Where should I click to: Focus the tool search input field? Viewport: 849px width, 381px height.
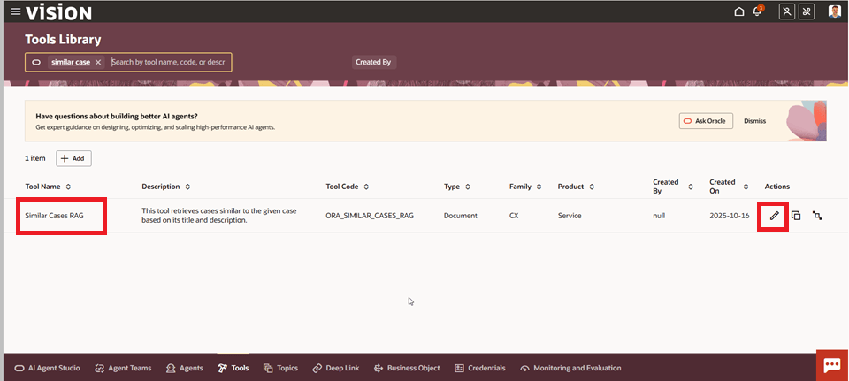point(168,62)
